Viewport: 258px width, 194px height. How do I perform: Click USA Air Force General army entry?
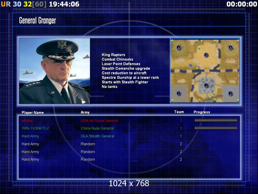click(x=99, y=121)
